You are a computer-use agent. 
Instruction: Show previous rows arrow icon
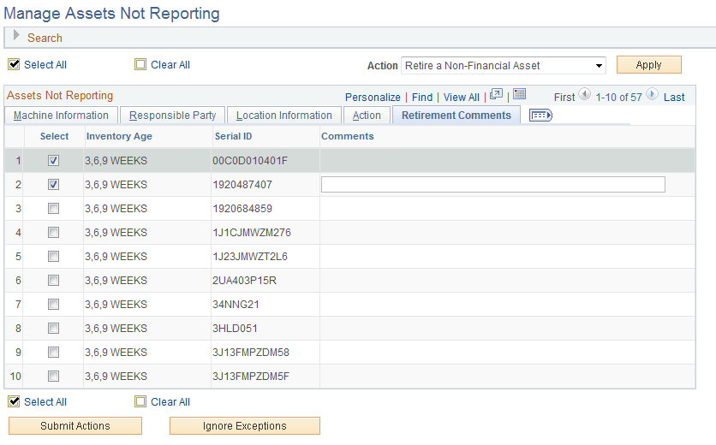584,94
